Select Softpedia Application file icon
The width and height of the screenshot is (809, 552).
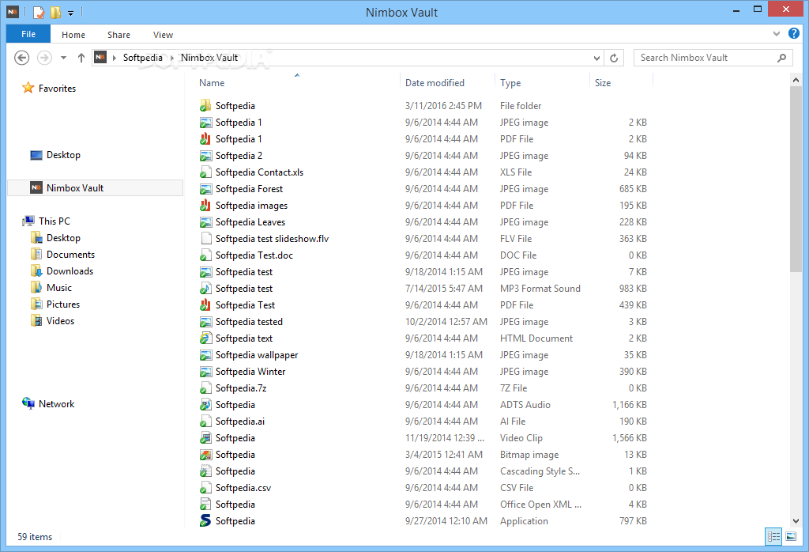pyautogui.click(x=205, y=520)
